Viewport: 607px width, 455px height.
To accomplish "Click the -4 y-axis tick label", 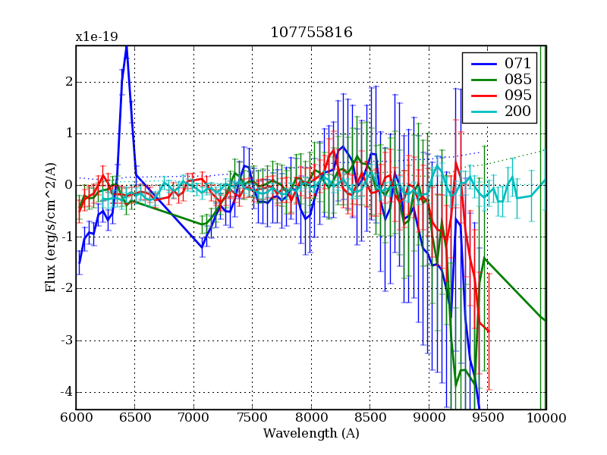I will coord(67,392).
